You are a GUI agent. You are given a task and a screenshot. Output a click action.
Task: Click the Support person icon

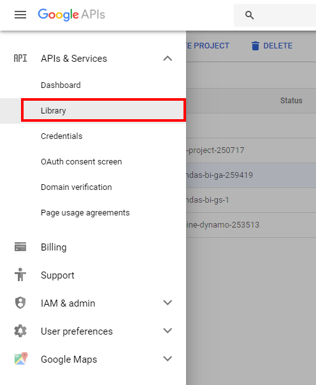[20, 275]
